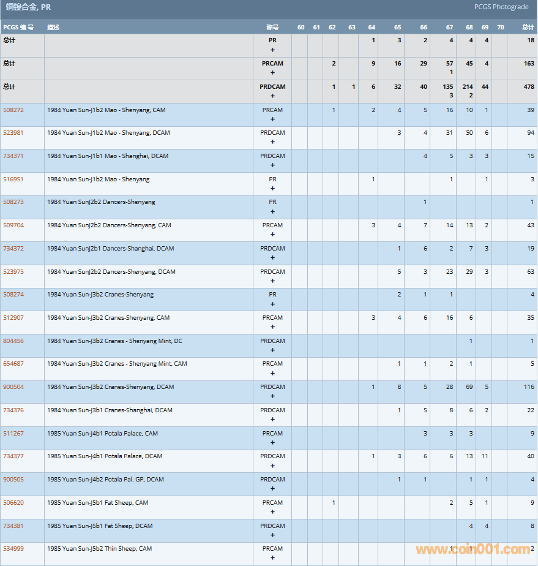The width and height of the screenshot is (538, 566).
Task: Click the PCGS 编号 column header
Action: 18,28
